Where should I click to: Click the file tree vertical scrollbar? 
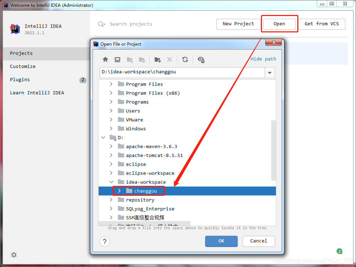click(273, 150)
